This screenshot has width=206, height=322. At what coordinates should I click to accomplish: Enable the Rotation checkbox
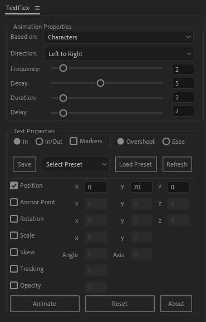(14, 219)
